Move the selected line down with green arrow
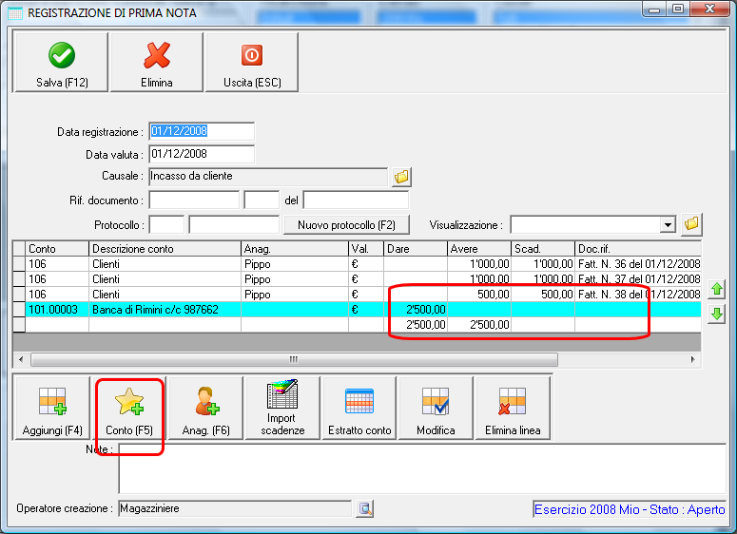 tap(717, 314)
